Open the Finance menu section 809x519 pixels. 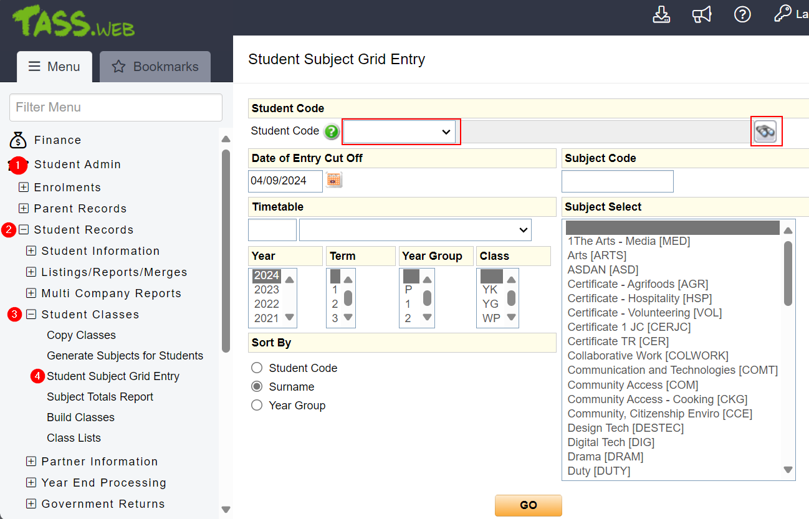[58, 140]
